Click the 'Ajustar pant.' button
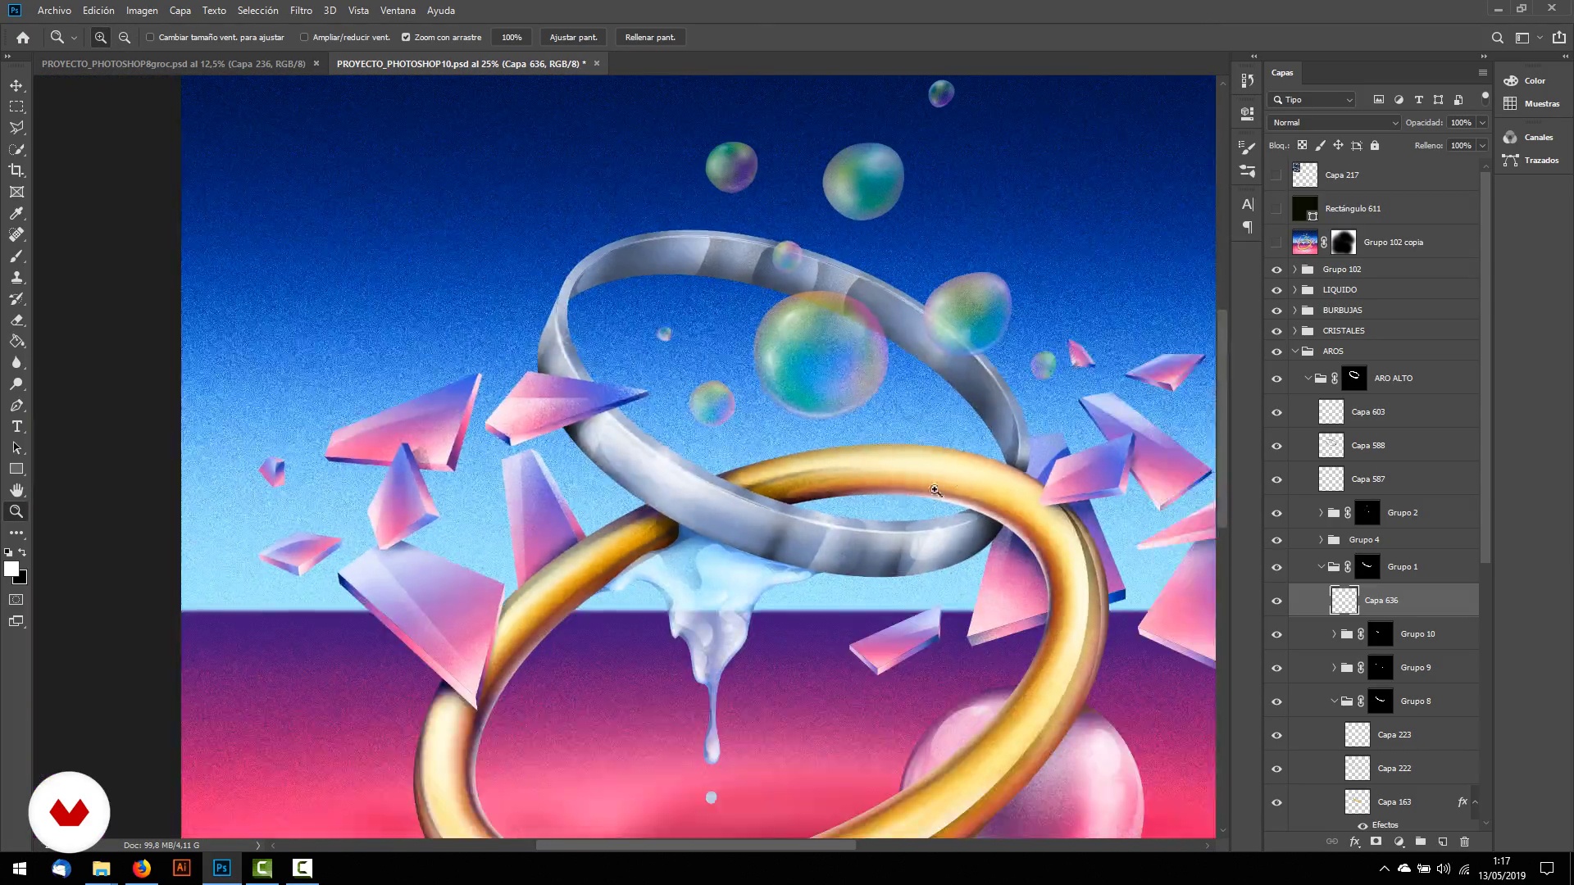 coord(573,37)
